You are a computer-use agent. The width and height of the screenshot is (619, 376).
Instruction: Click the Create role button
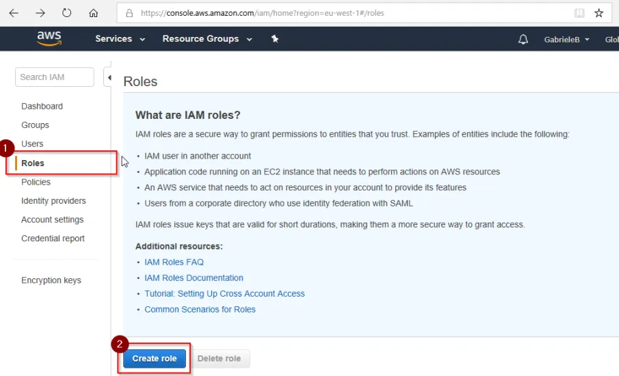155,359
